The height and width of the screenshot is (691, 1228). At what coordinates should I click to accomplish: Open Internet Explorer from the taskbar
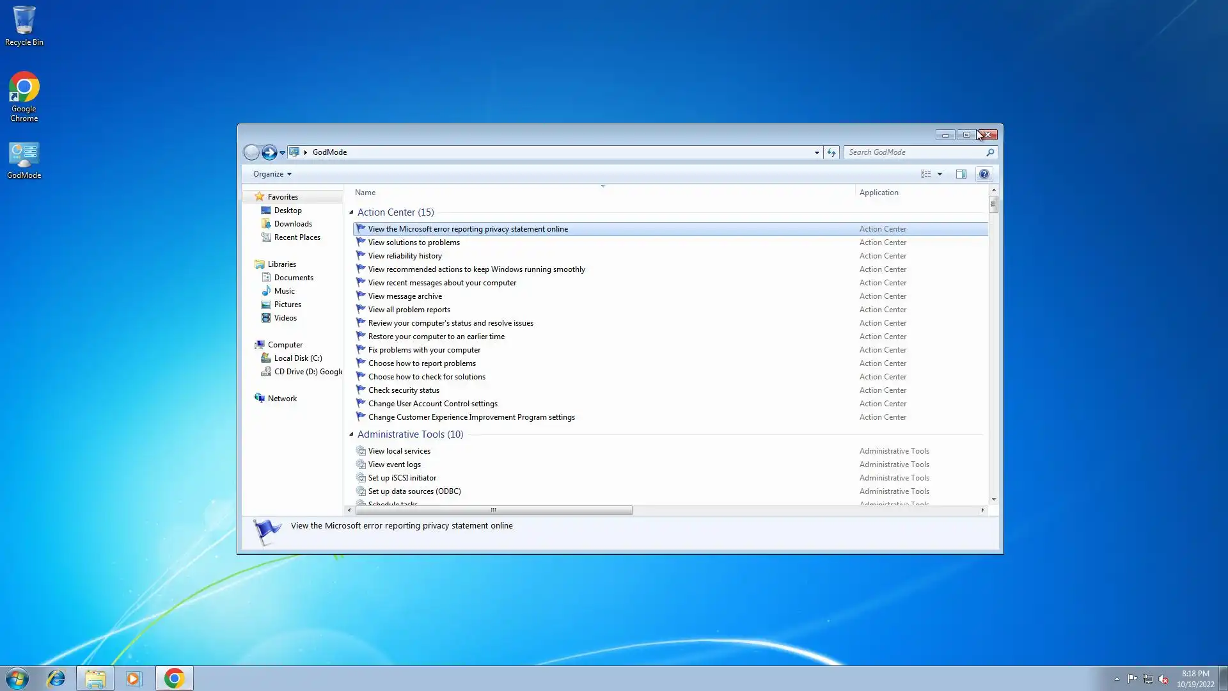[56, 678]
